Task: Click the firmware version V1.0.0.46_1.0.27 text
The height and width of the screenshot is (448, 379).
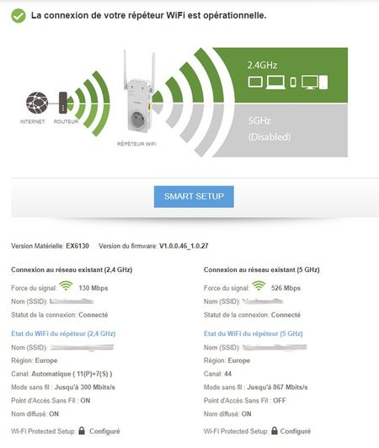Action: 184,246
